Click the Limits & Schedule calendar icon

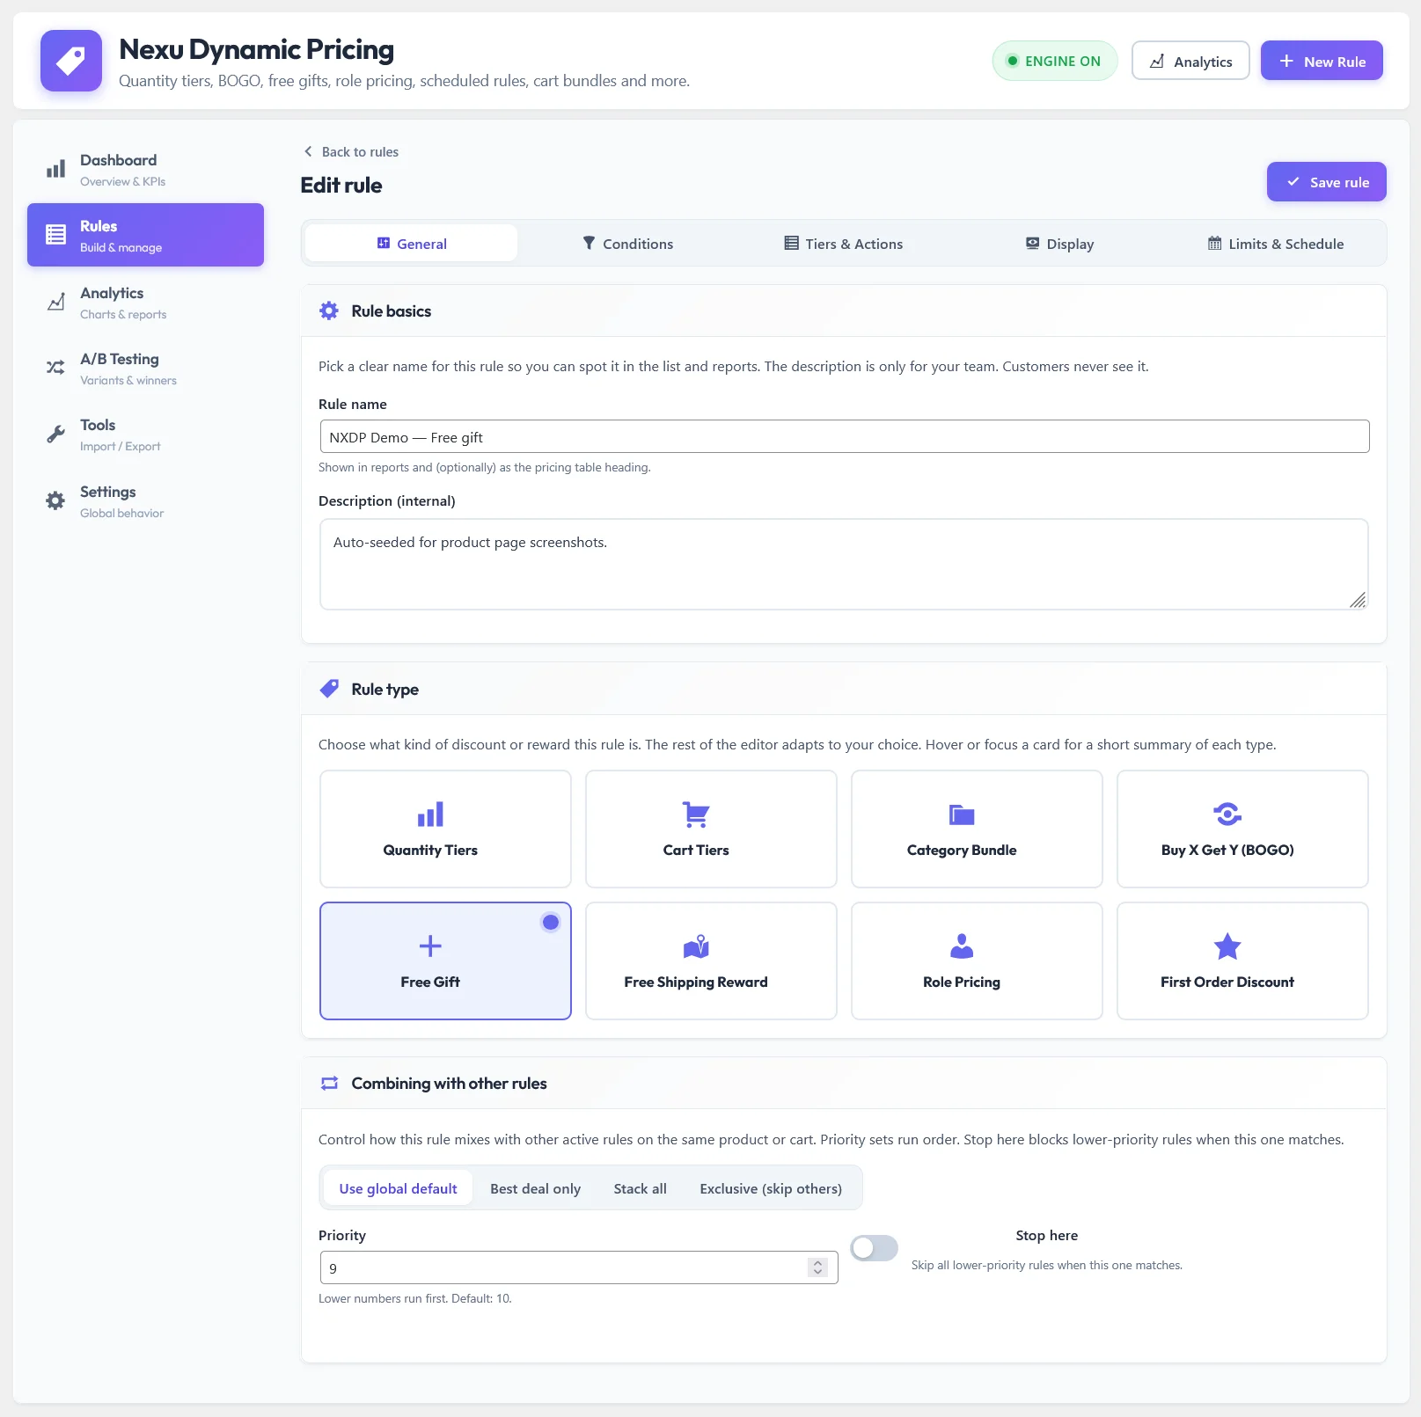[1214, 243]
